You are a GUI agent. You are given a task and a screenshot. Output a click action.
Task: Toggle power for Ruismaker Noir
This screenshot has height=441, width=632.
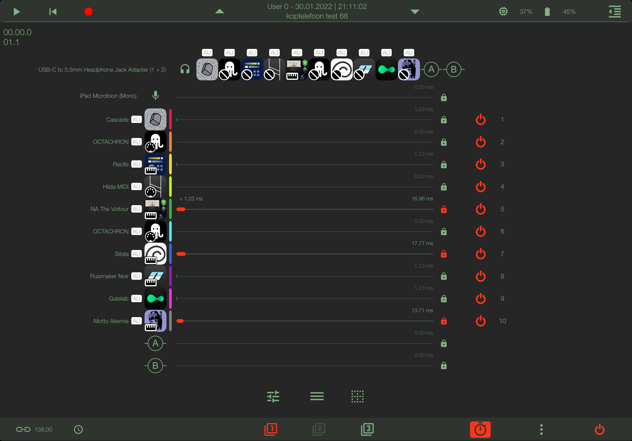pyautogui.click(x=481, y=276)
